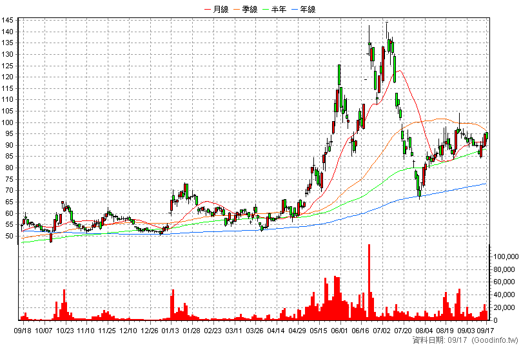Click the 120 price axis label
The image size is (521, 348).
coord(7,77)
